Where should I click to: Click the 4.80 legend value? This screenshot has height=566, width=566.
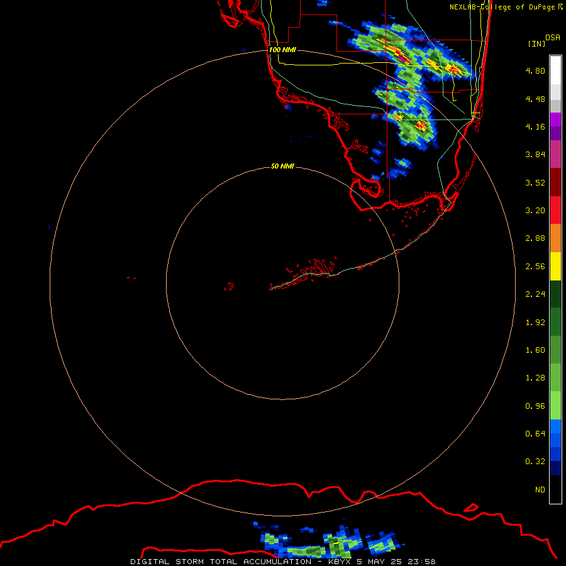(x=535, y=70)
